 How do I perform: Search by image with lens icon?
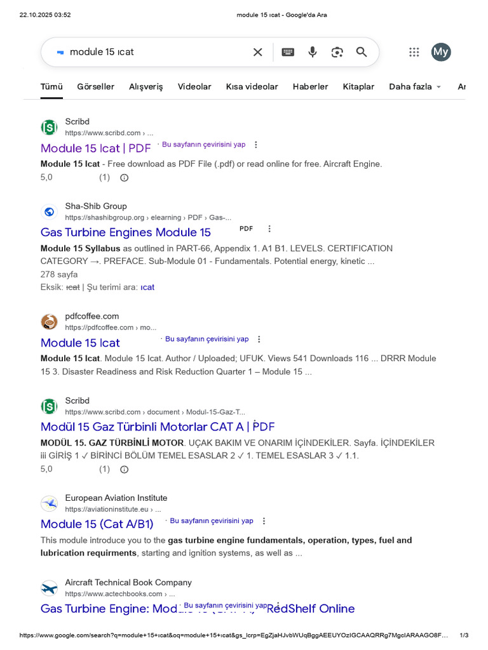(x=337, y=52)
